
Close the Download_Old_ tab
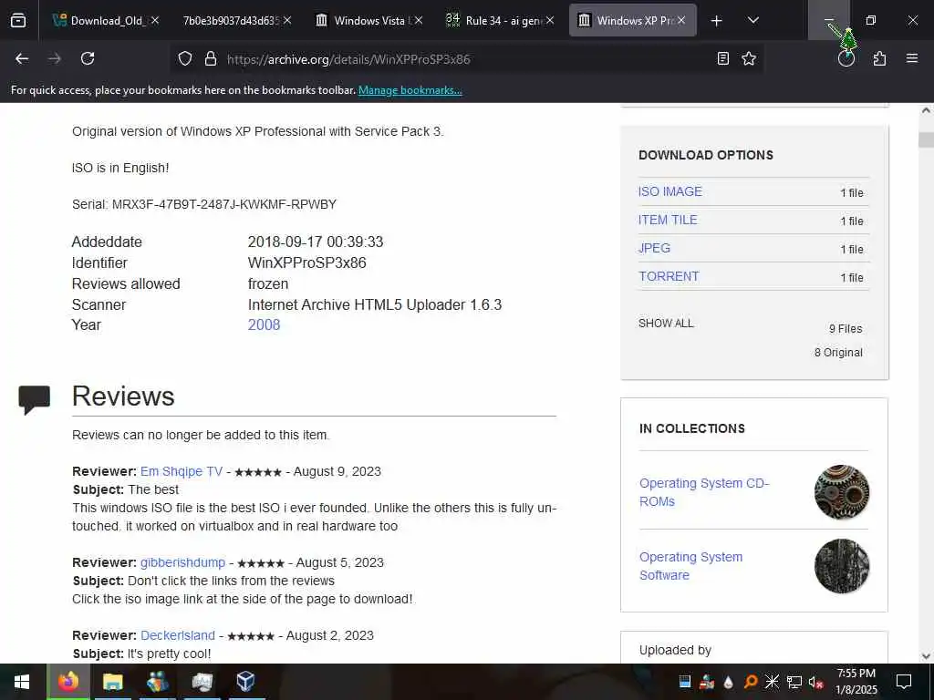click(x=155, y=20)
